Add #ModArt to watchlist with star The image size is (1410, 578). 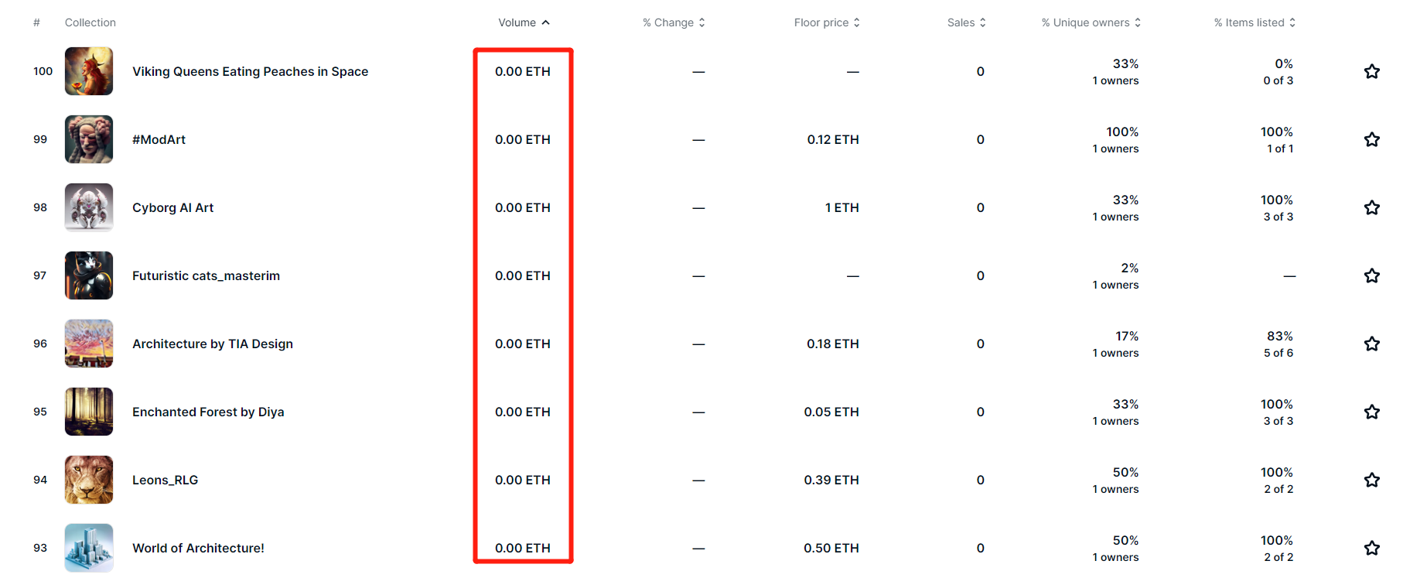(x=1371, y=140)
